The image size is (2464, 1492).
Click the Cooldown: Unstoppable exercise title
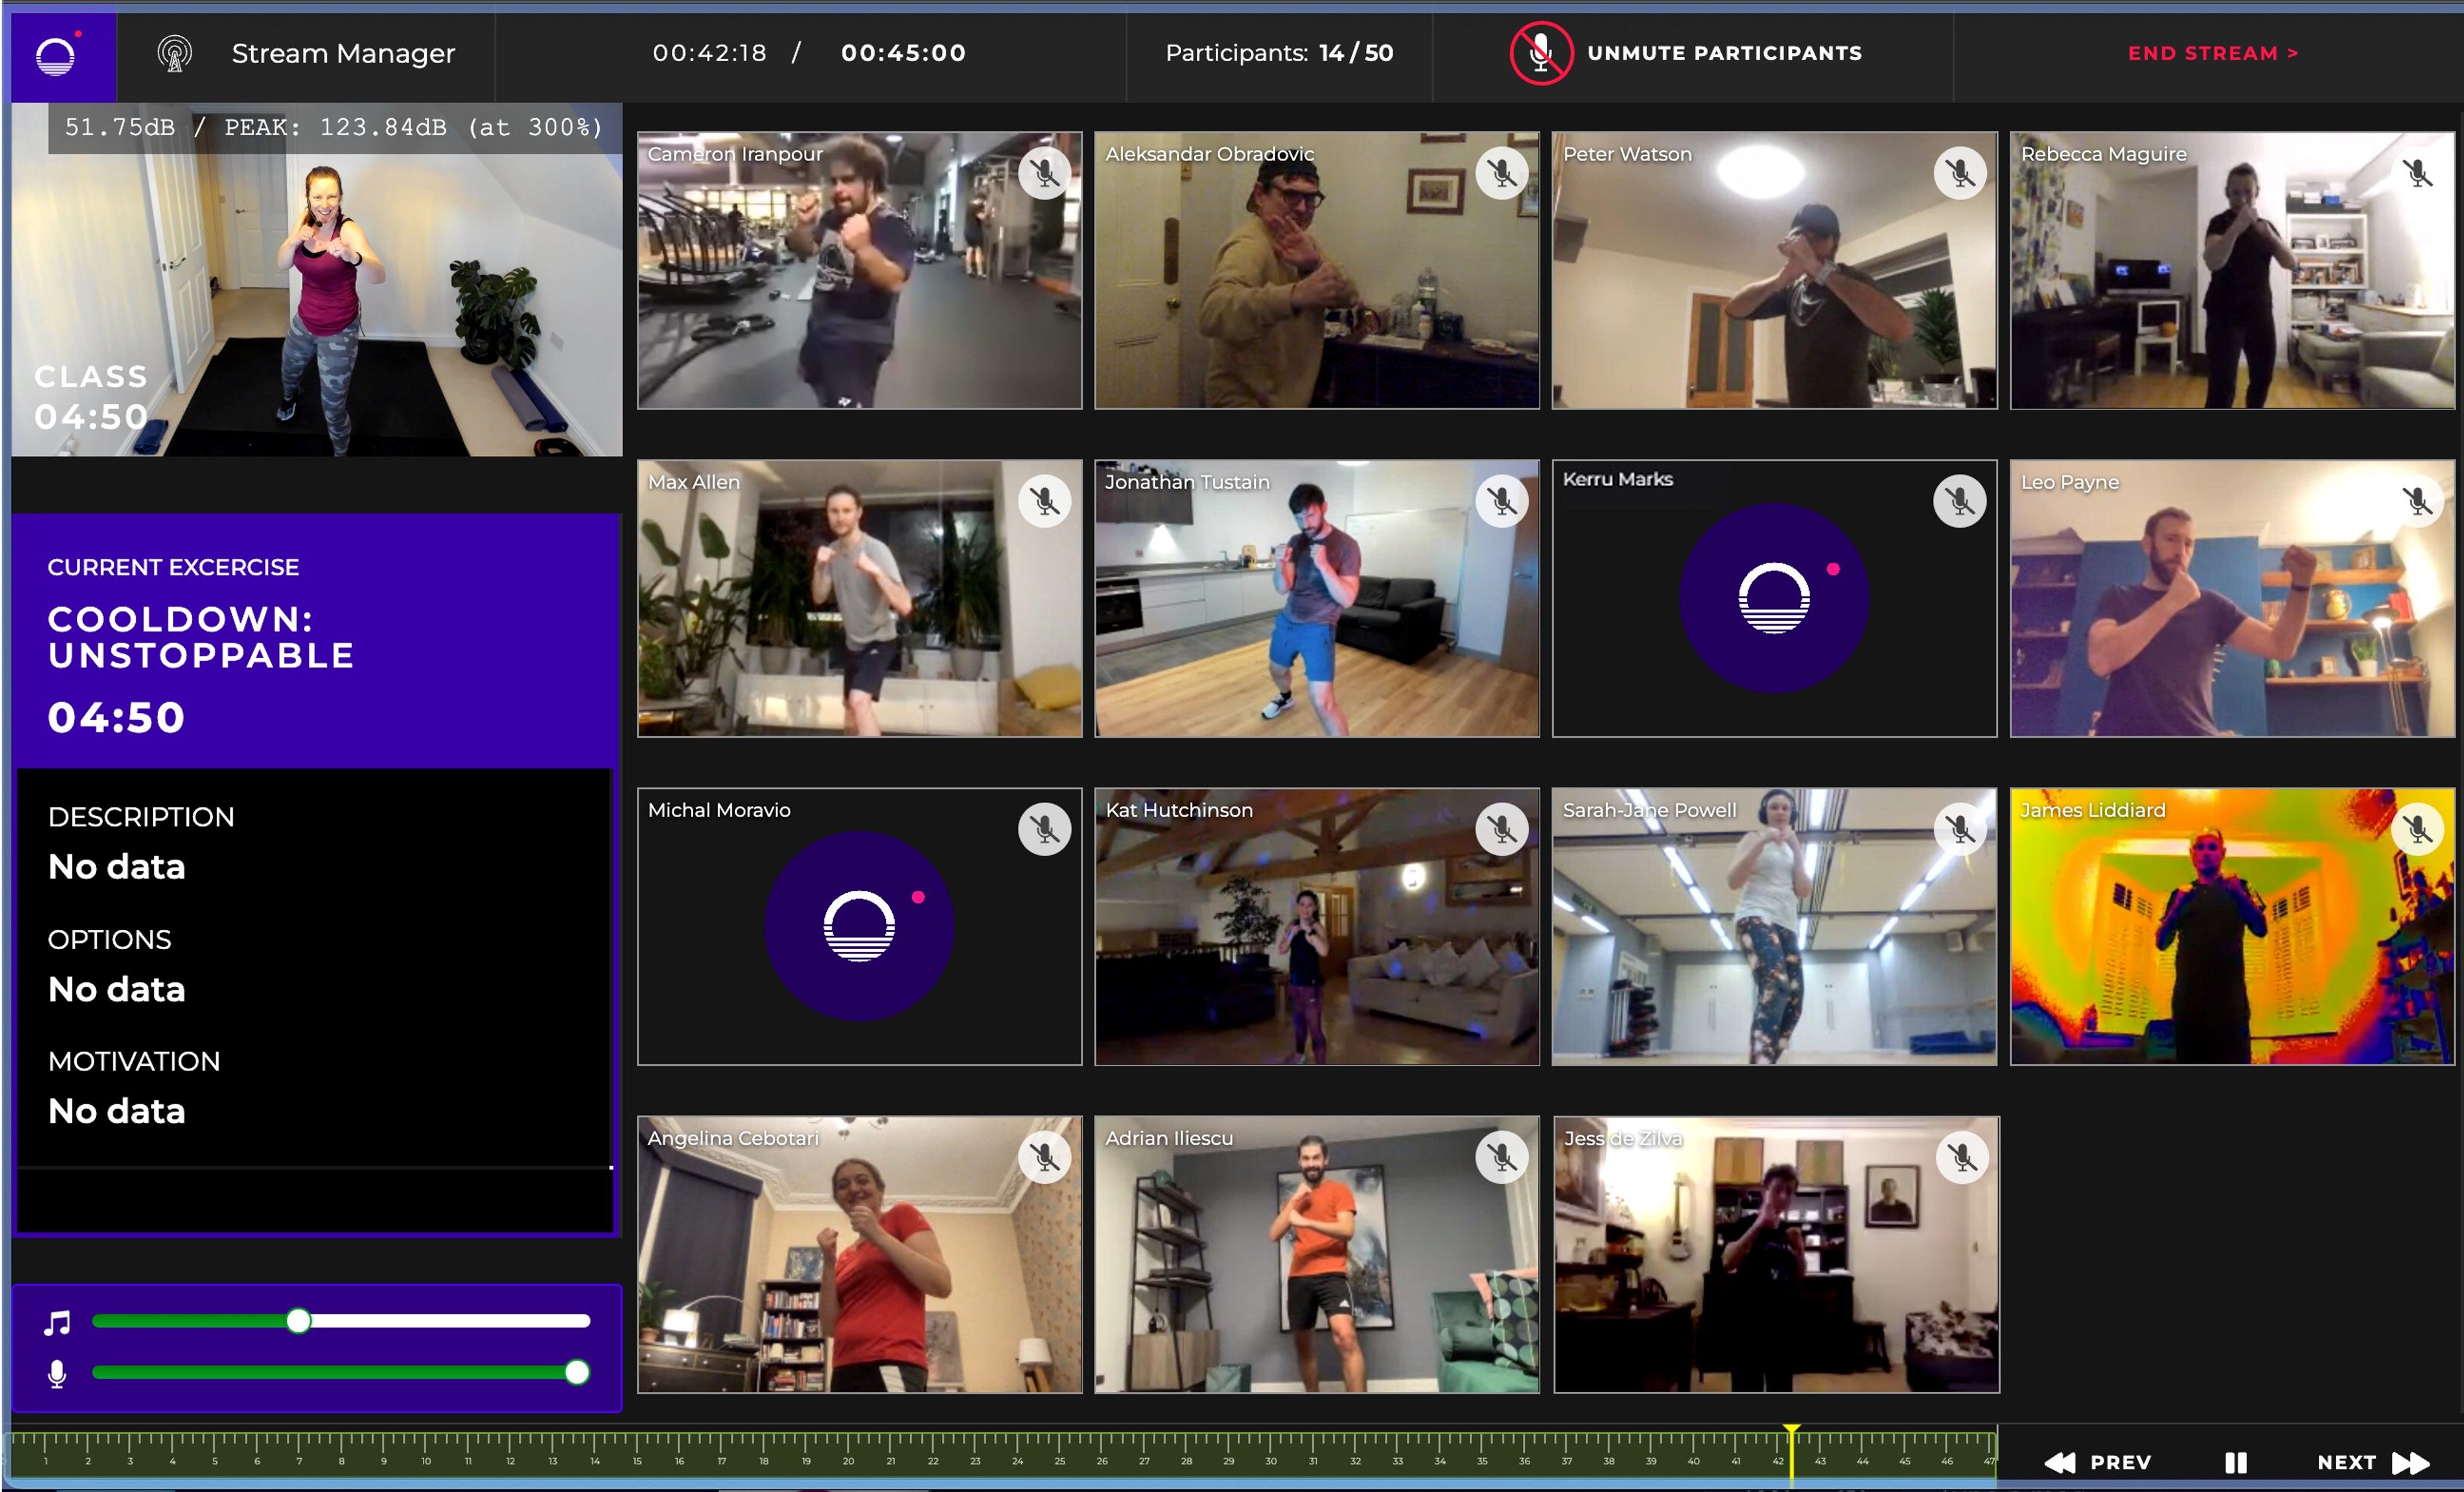pyautogui.click(x=201, y=637)
